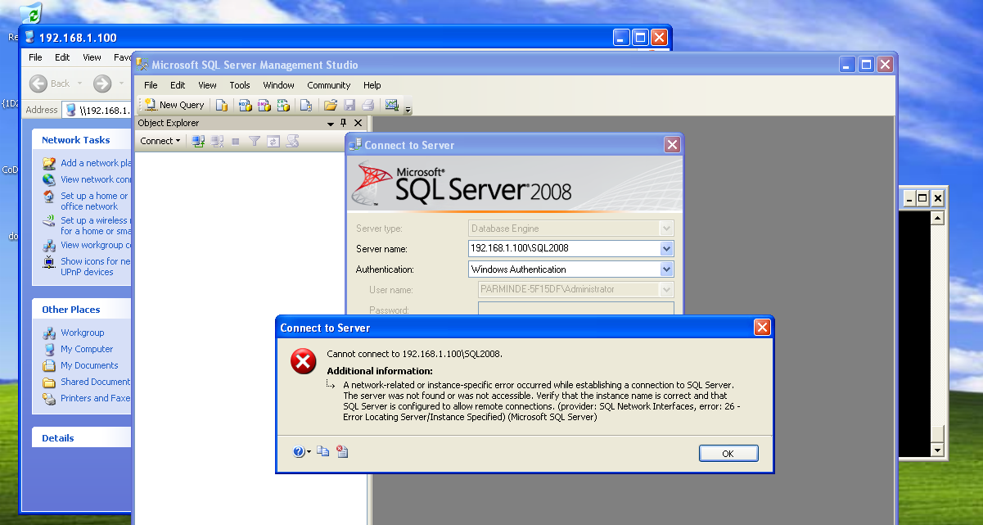Expand the Server name dropdown

(x=666, y=248)
